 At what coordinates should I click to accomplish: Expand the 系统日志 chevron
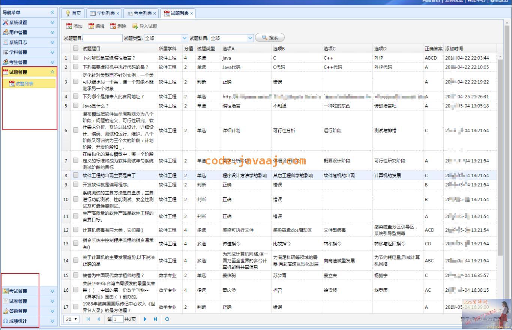click(53, 42)
